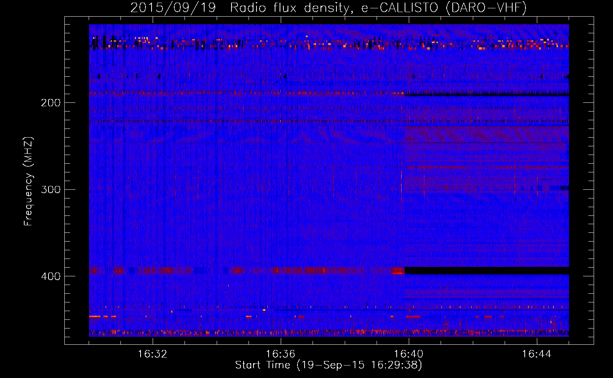Click the '16:44' time tick label

[537, 354]
